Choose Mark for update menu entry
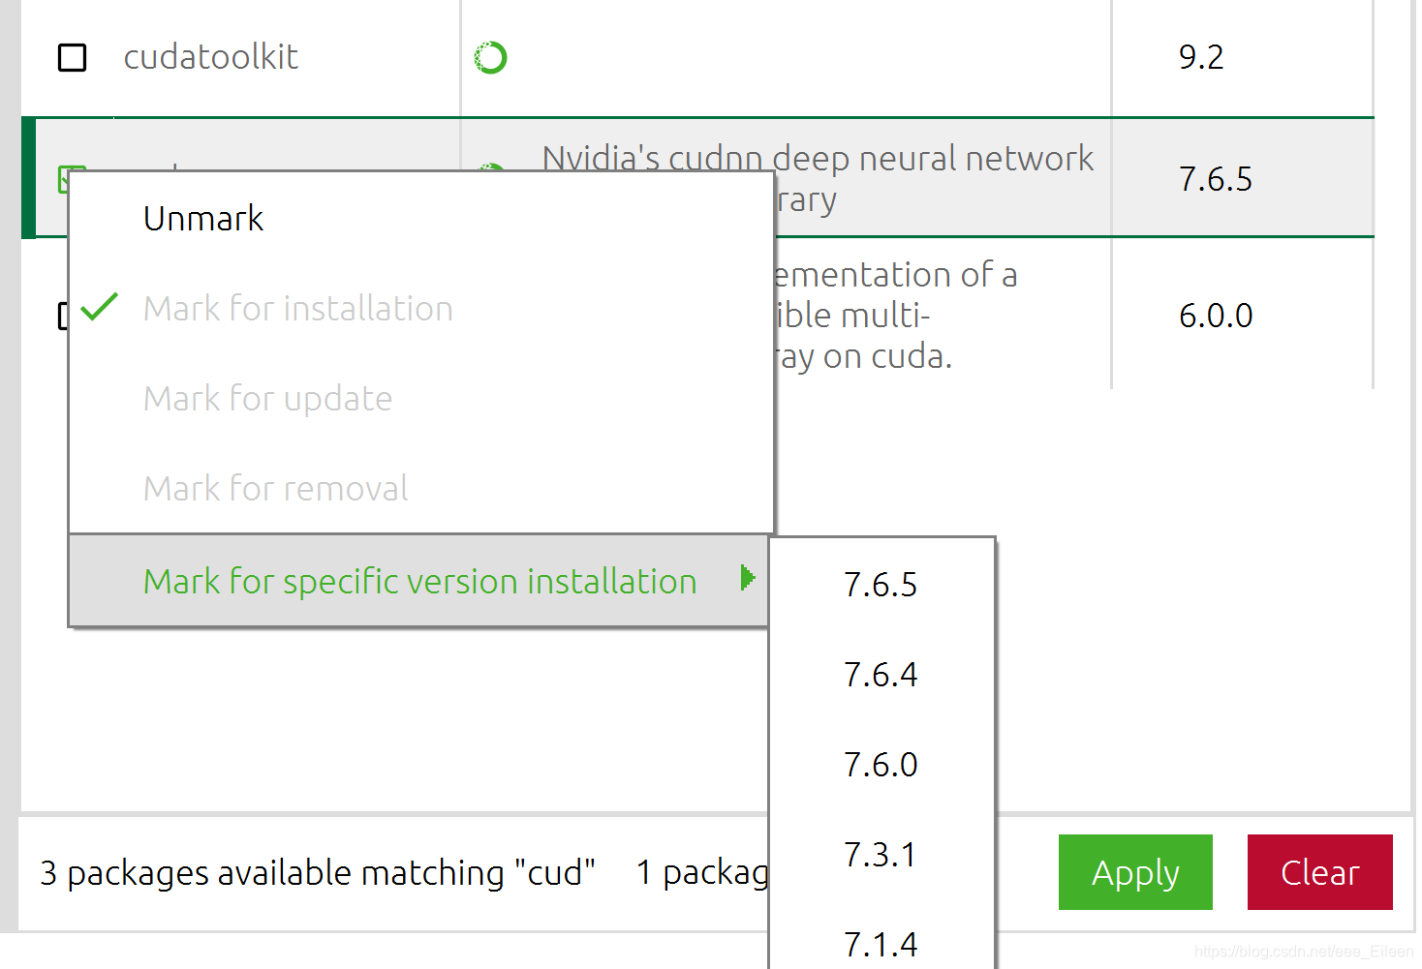The height and width of the screenshot is (969, 1422). (x=421, y=399)
